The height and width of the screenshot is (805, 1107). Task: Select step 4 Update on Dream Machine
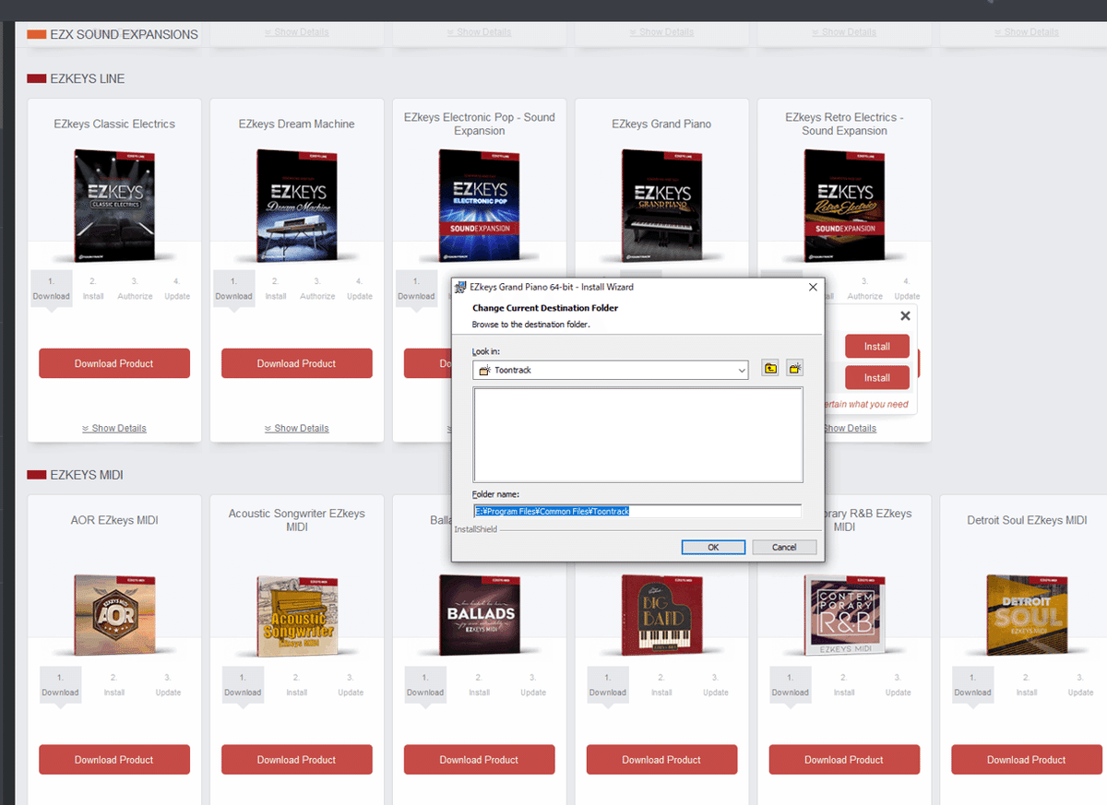(x=360, y=289)
